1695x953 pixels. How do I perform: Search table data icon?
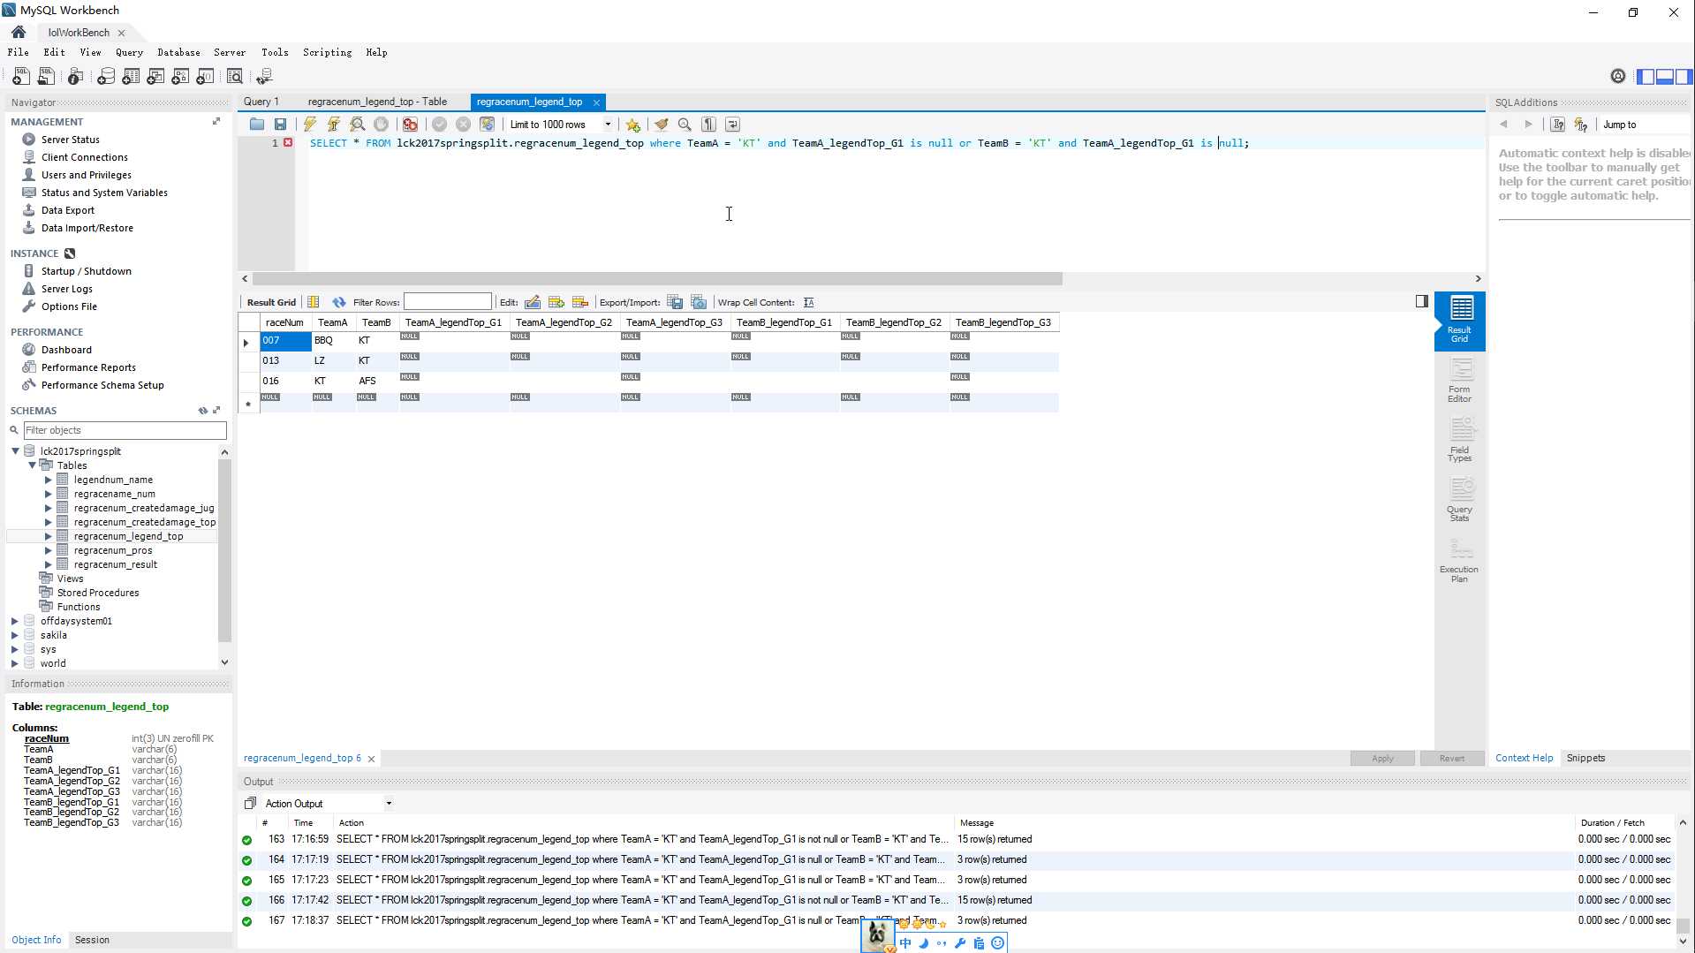[x=235, y=77]
